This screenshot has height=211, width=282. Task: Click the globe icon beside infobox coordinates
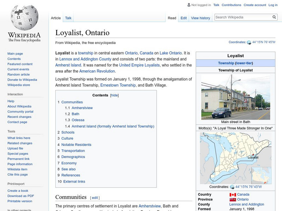tap(232, 187)
